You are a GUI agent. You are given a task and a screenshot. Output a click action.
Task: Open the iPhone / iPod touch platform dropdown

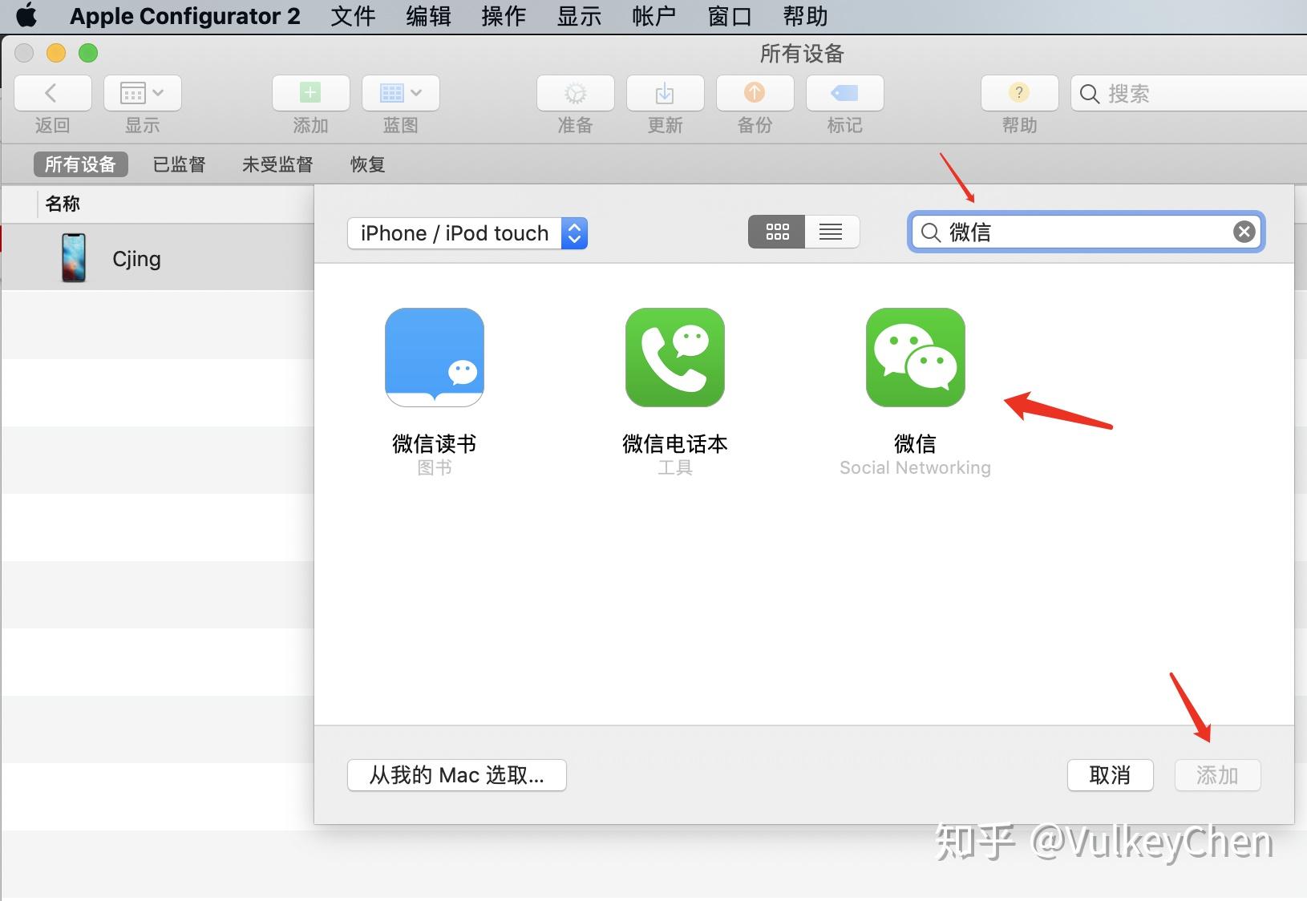(x=467, y=233)
